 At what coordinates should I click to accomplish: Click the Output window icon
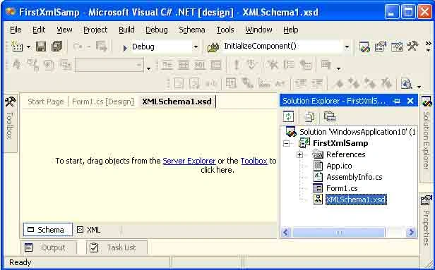tap(28, 247)
